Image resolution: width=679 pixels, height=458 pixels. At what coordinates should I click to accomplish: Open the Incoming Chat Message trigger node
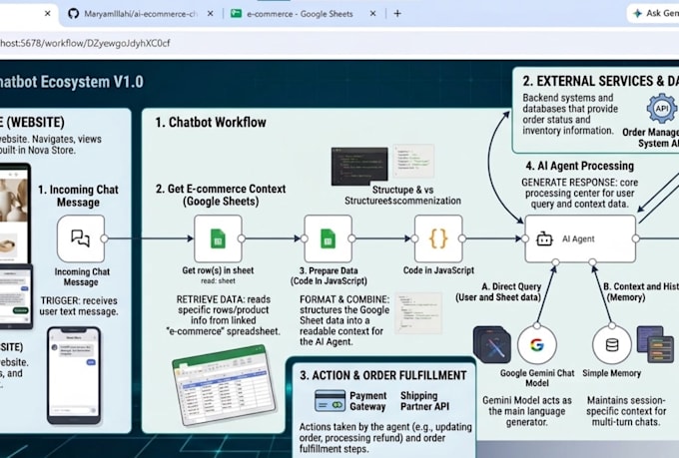[81, 238]
